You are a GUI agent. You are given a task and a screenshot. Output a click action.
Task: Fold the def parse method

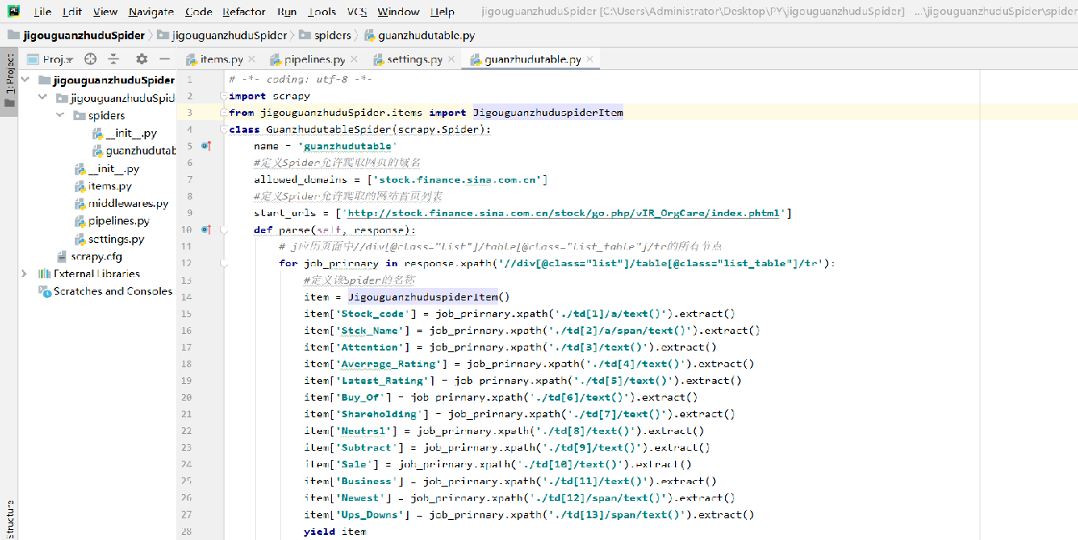coord(224,230)
